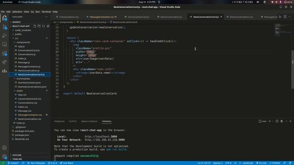Open the Accounts menu icon

pyautogui.click(x=4, y=148)
